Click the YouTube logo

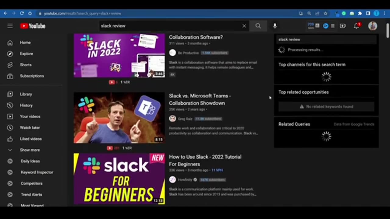pyautogui.click(x=33, y=26)
